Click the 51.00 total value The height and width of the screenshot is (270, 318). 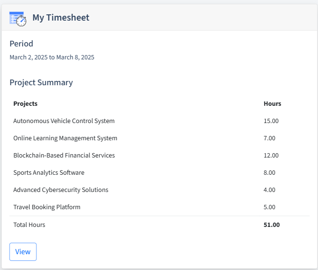(272, 225)
